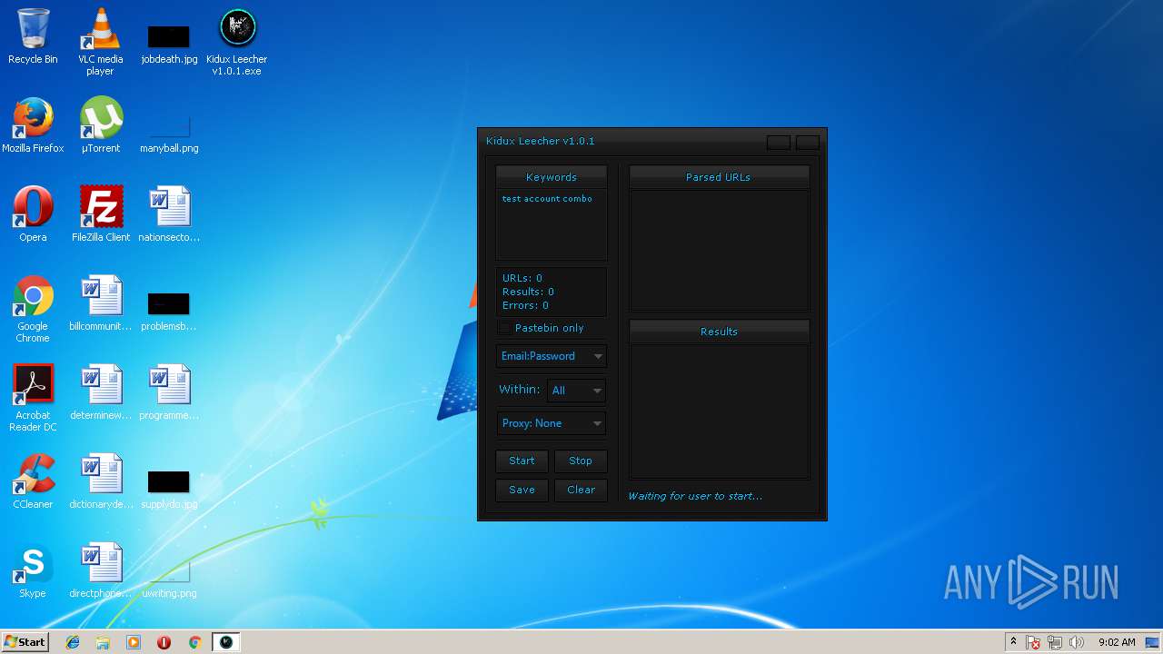This screenshot has height=654, width=1163.
Task: Click inside the Parsed URLs list box
Action: tap(719, 250)
